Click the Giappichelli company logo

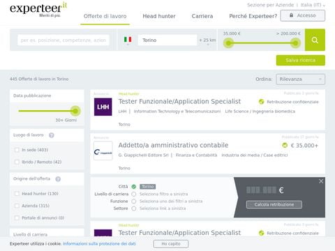coord(103,151)
